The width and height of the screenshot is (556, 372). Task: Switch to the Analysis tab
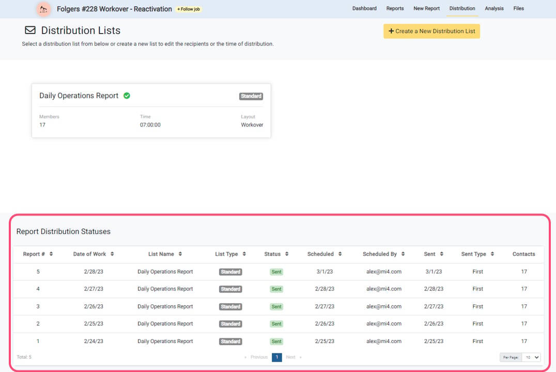[494, 8]
